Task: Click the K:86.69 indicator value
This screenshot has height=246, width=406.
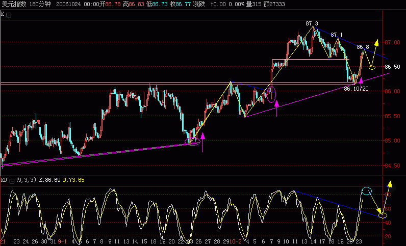Action: point(49,180)
